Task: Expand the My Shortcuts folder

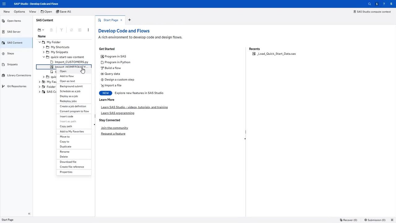Action: tap(44, 47)
